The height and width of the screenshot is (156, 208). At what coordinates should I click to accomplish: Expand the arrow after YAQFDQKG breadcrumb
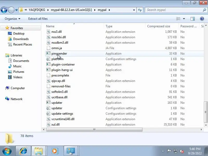point(48,10)
